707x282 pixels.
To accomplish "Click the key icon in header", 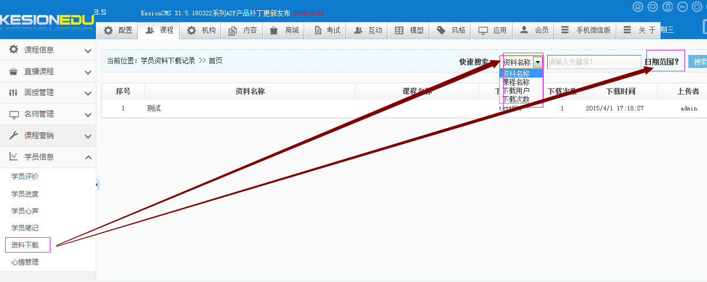I will tap(683, 7).
